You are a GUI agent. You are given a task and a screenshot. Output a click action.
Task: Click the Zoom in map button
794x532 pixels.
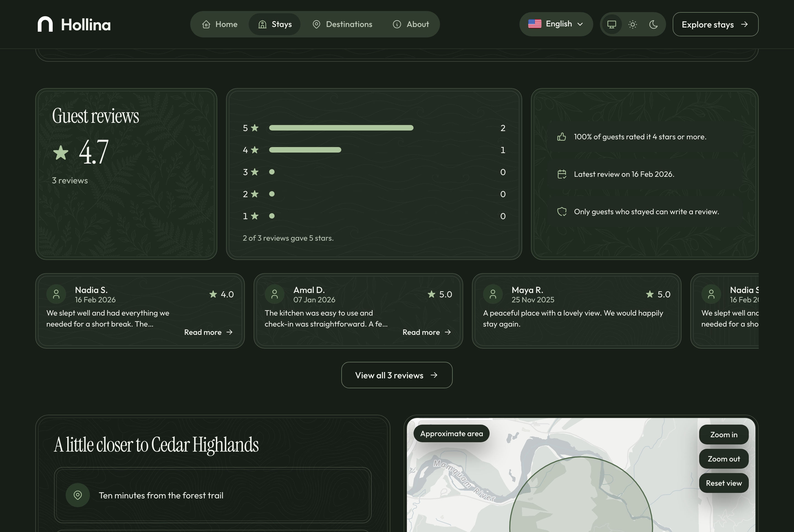point(724,435)
